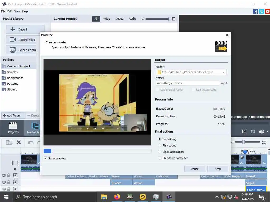Click the main video track filmstrip icon

[15, 163]
